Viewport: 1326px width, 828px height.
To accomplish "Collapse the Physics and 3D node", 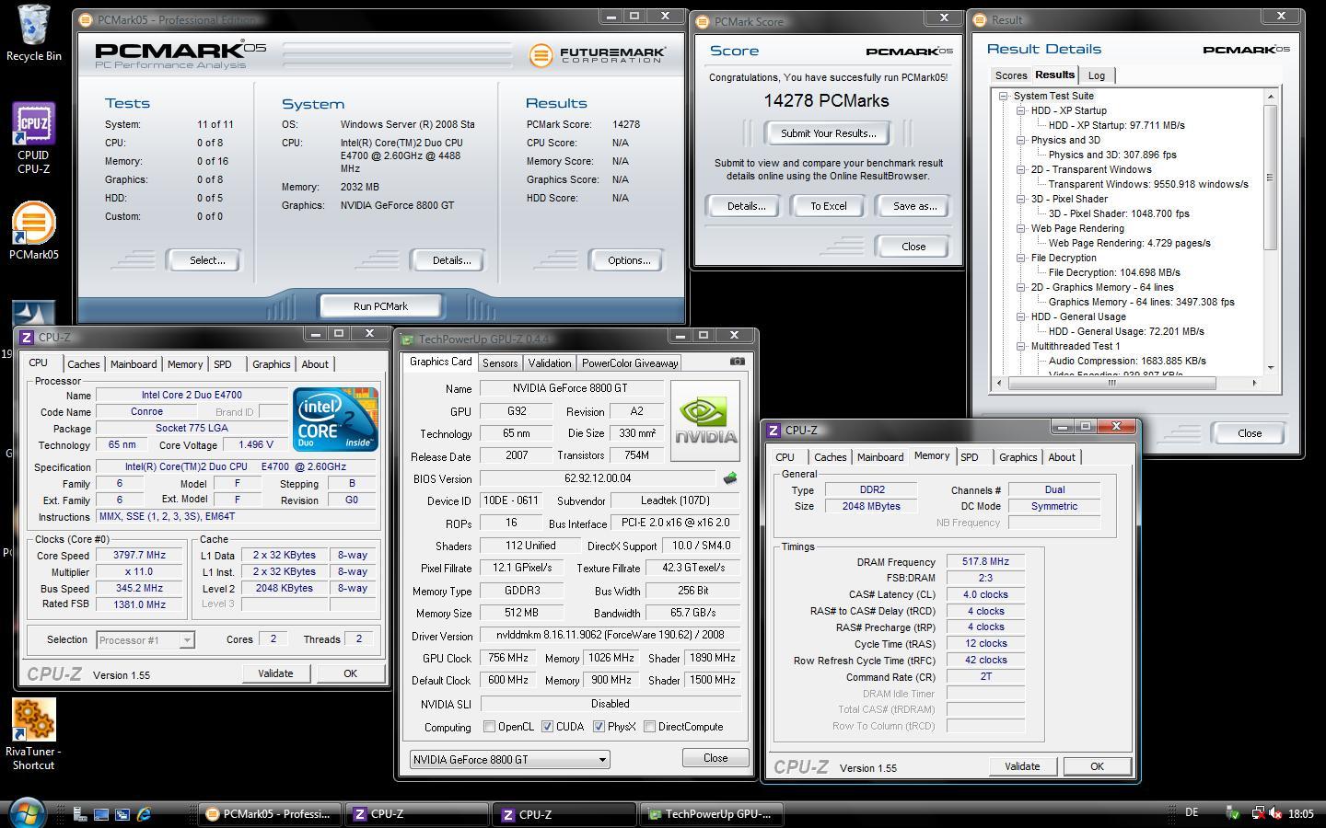I will click(1021, 140).
